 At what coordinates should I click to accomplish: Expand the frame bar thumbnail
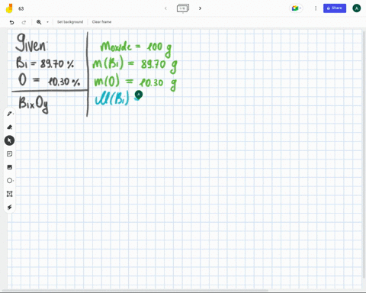183,8
